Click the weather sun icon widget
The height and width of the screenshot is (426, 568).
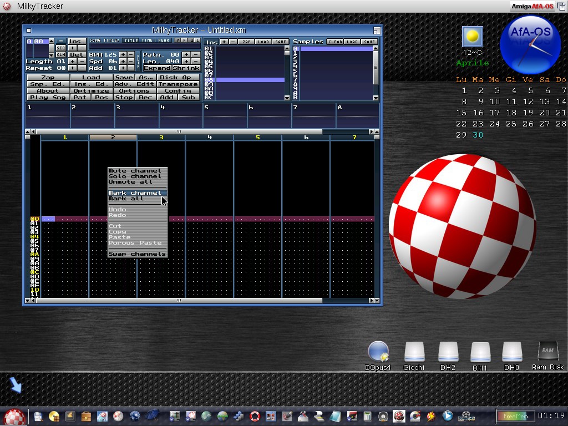(x=472, y=37)
